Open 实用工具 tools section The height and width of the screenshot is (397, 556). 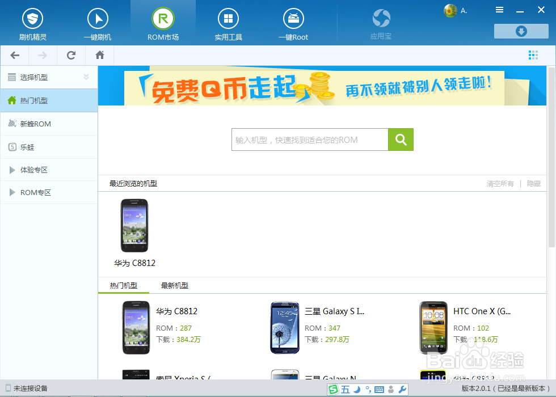[x=228, y=23]
